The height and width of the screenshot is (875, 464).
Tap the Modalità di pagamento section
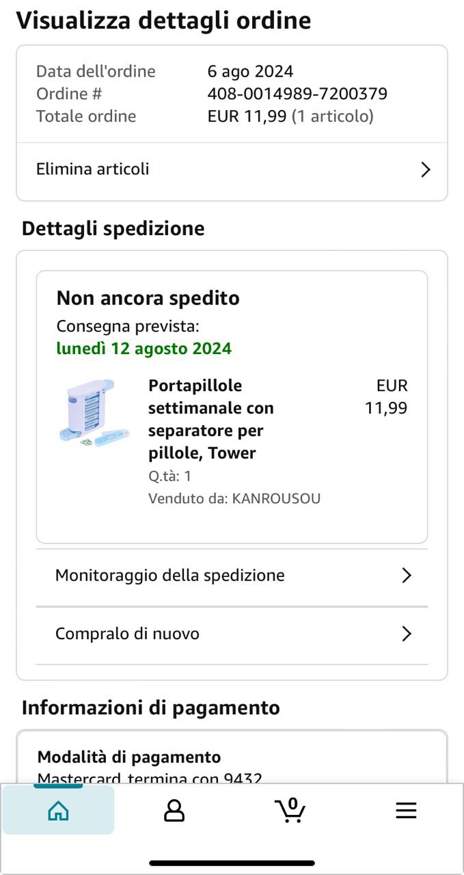click(129, 757)
